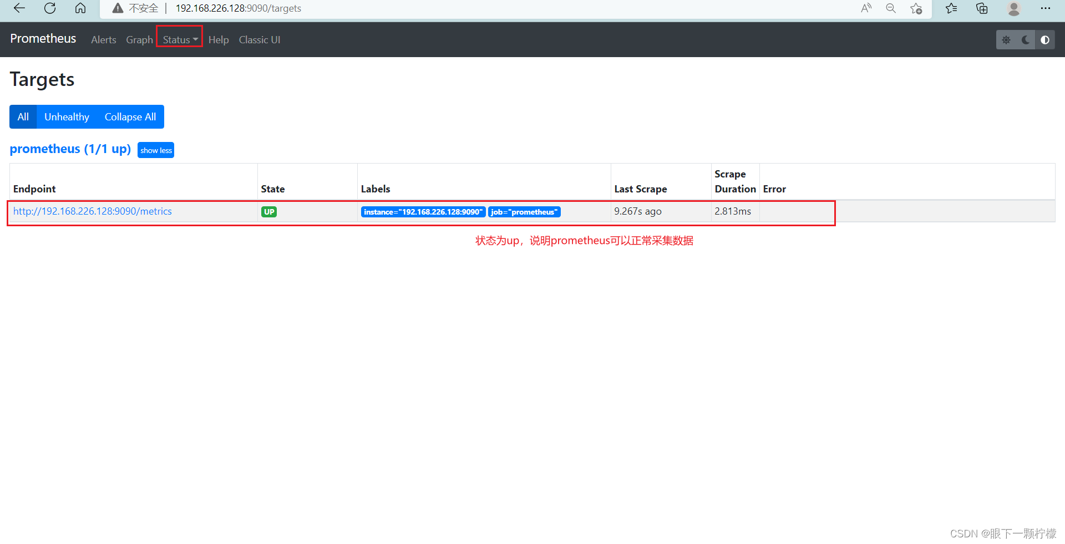This screenshot has width=1065, height=544.
Task: Click show less for prometheus job
Action: (x=156, y=150)
